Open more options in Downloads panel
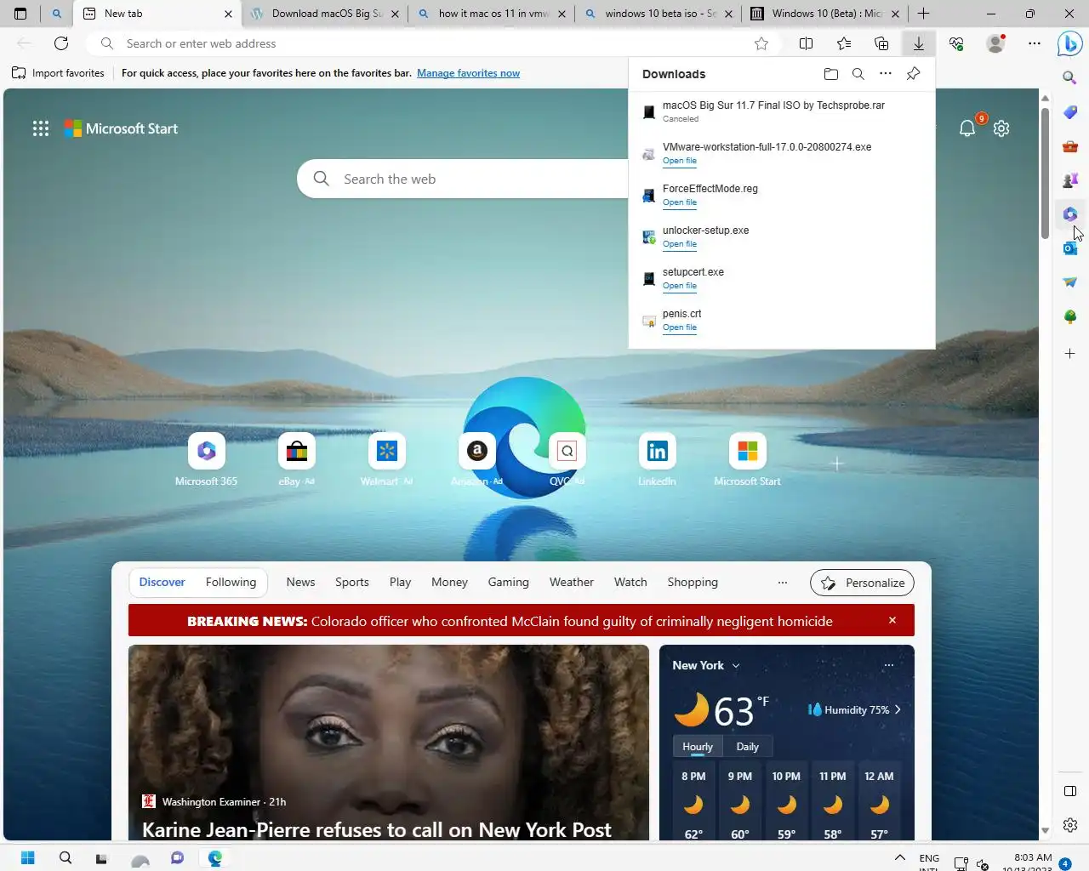1089x871 pixels. coord(886,74)
